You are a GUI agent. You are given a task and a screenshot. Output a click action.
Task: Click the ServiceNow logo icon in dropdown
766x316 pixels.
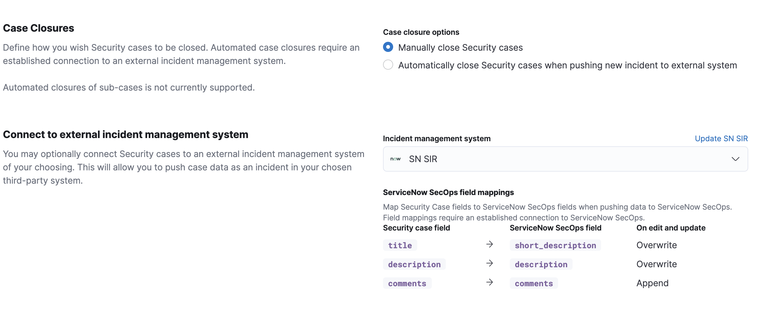click(395, 159)
